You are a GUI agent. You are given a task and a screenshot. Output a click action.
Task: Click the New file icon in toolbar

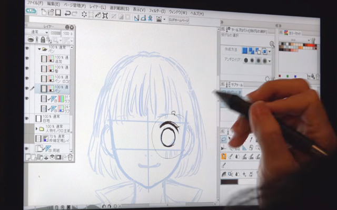coord(43,13)
